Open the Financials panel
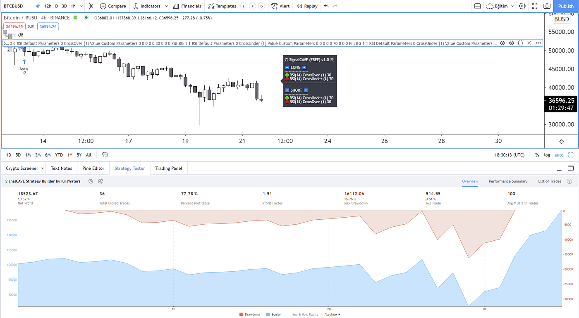This screenshot has height=318, width=579. (187, 6)
